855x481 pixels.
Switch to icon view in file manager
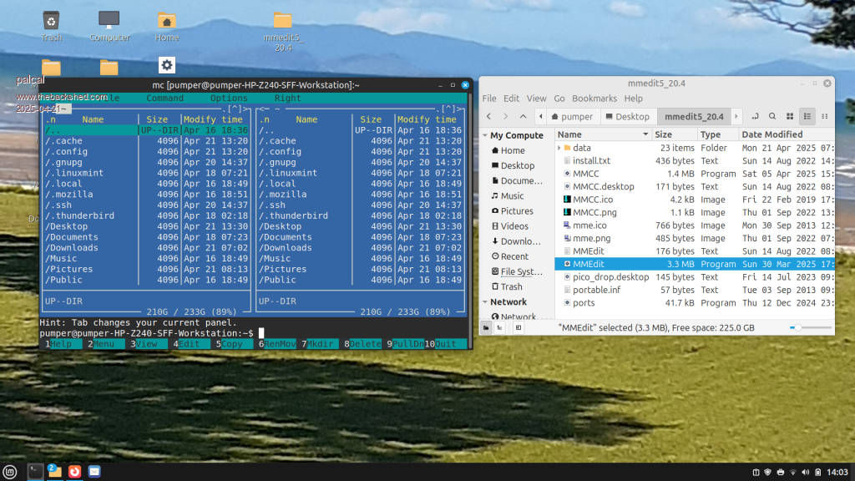point(792,116)
